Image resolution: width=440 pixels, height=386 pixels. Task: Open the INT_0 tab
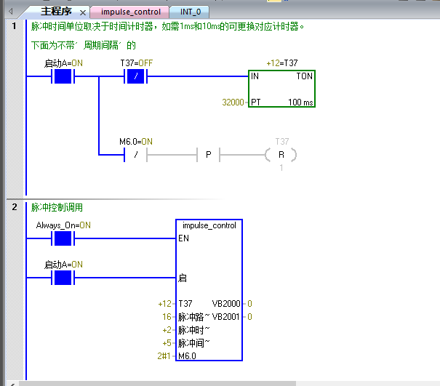coord(194,12)
